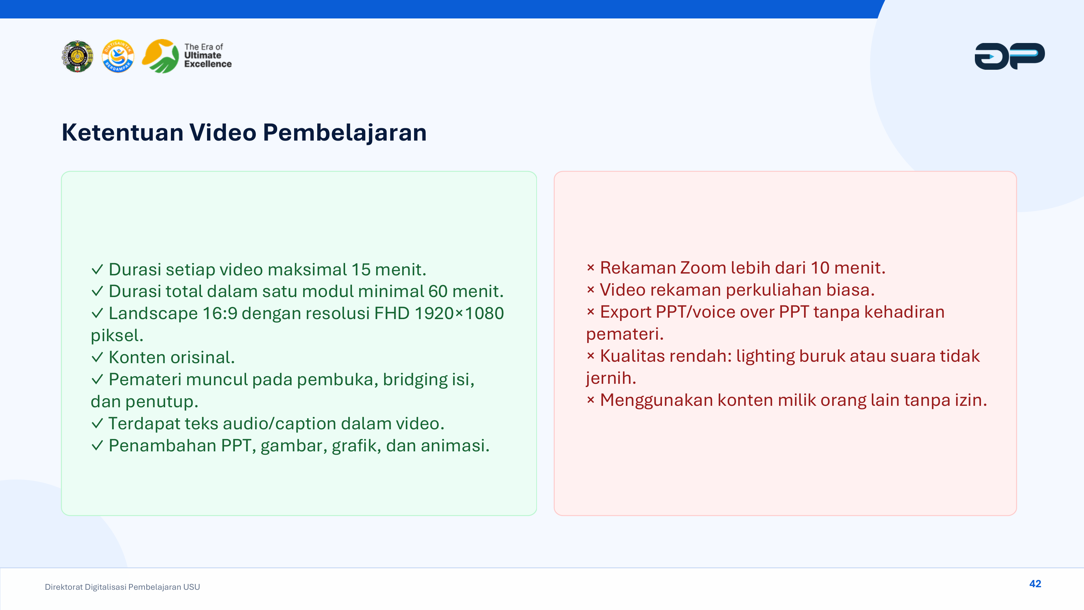Image resolution: width=1084 pixels, height=610 pixels.
Task: Click 'Terdapat teks audio/caption dalam video.'
Action: [x=268, y=424]
